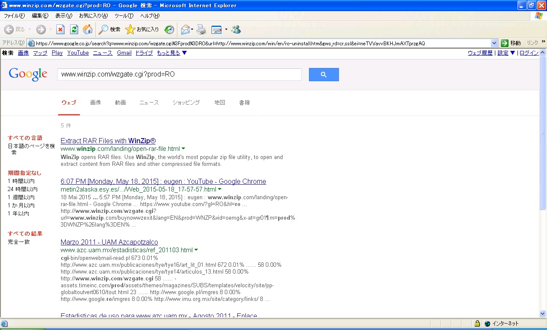The height and width of the screenshot is (330, 547).
Task: Switch to the ショッピング search tab
Action: [x=186, y=103]
